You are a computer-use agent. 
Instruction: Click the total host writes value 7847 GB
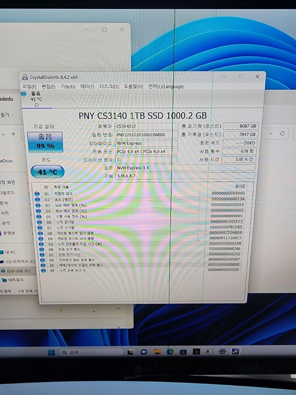(x=240, y=135)
